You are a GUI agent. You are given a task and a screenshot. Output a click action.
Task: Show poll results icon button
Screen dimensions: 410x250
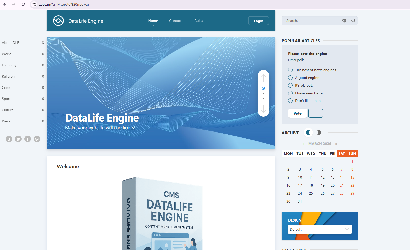(x=316, y=113)
